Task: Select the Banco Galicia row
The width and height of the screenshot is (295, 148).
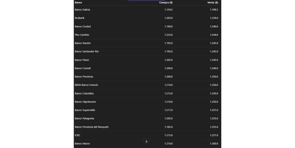Action: [82, 10]
